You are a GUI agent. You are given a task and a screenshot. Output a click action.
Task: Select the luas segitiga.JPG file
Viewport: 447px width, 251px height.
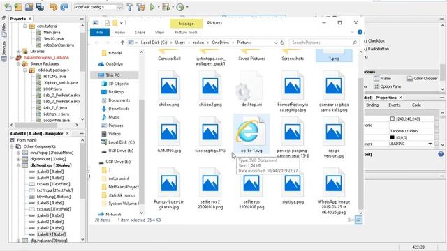click(x=210, y=135)
